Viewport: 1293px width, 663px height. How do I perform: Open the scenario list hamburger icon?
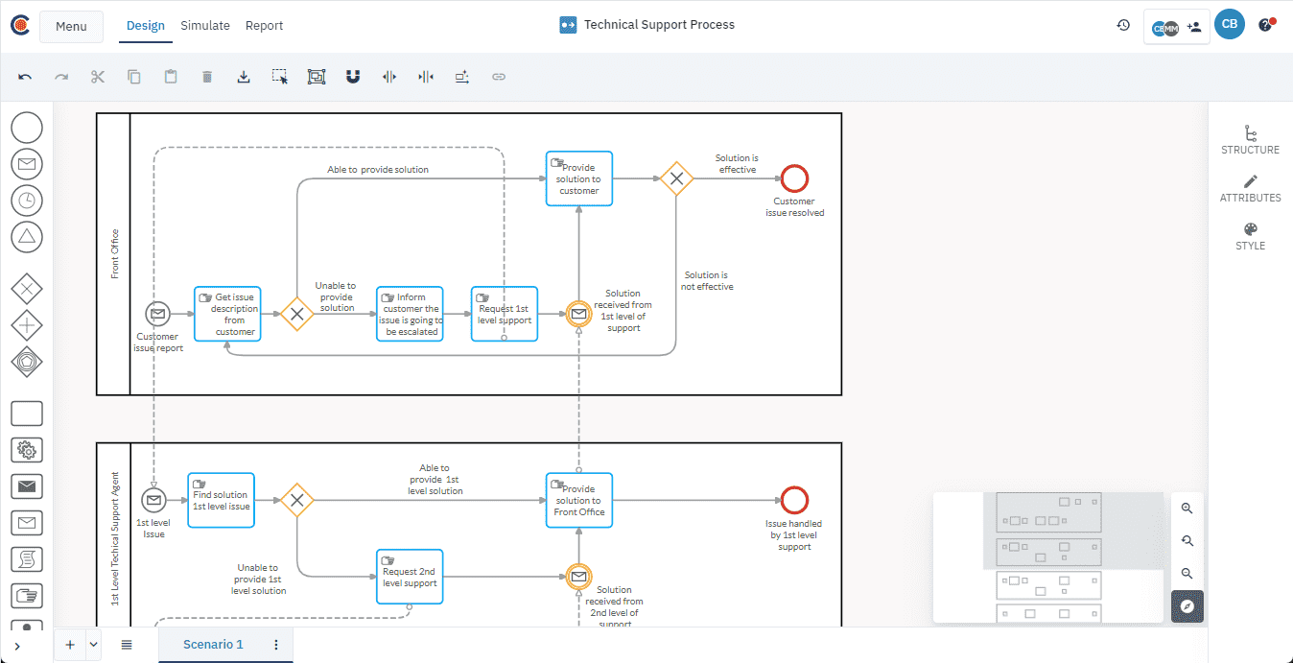(127, 645)
